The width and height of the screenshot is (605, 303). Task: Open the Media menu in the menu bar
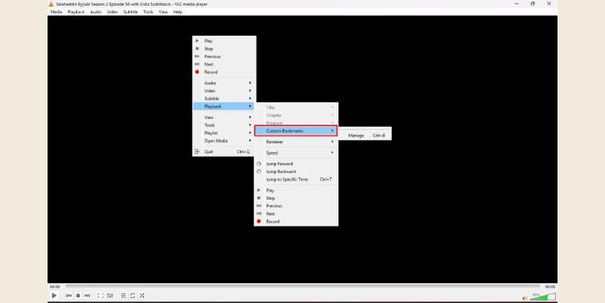coord(57,12)
